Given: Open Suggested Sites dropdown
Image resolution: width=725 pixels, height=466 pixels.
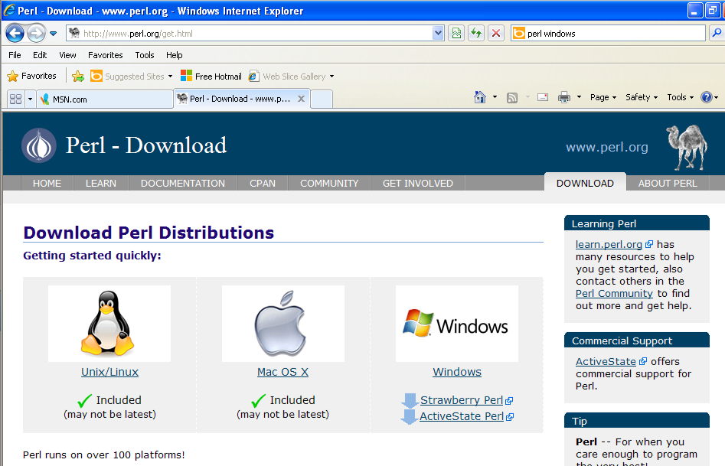Looking at the screenshot, I should (x=132, y=77).
